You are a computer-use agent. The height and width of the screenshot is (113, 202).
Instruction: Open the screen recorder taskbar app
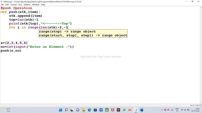click(x=118, y=110)
